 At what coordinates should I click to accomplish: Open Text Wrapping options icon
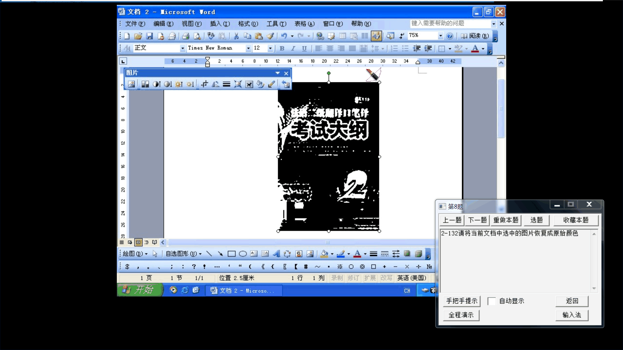(x=249, y=84)
